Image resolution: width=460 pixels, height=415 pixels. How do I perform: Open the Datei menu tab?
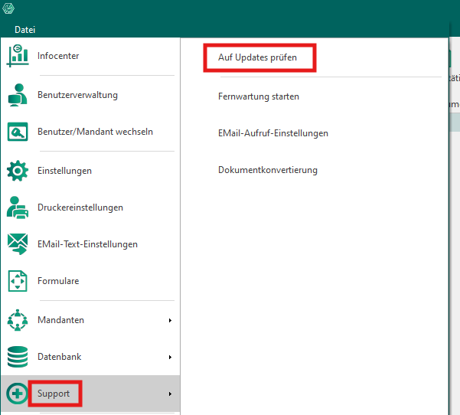25,30
